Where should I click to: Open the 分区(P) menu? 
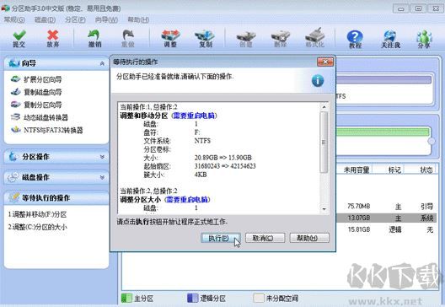coord(75,20)
